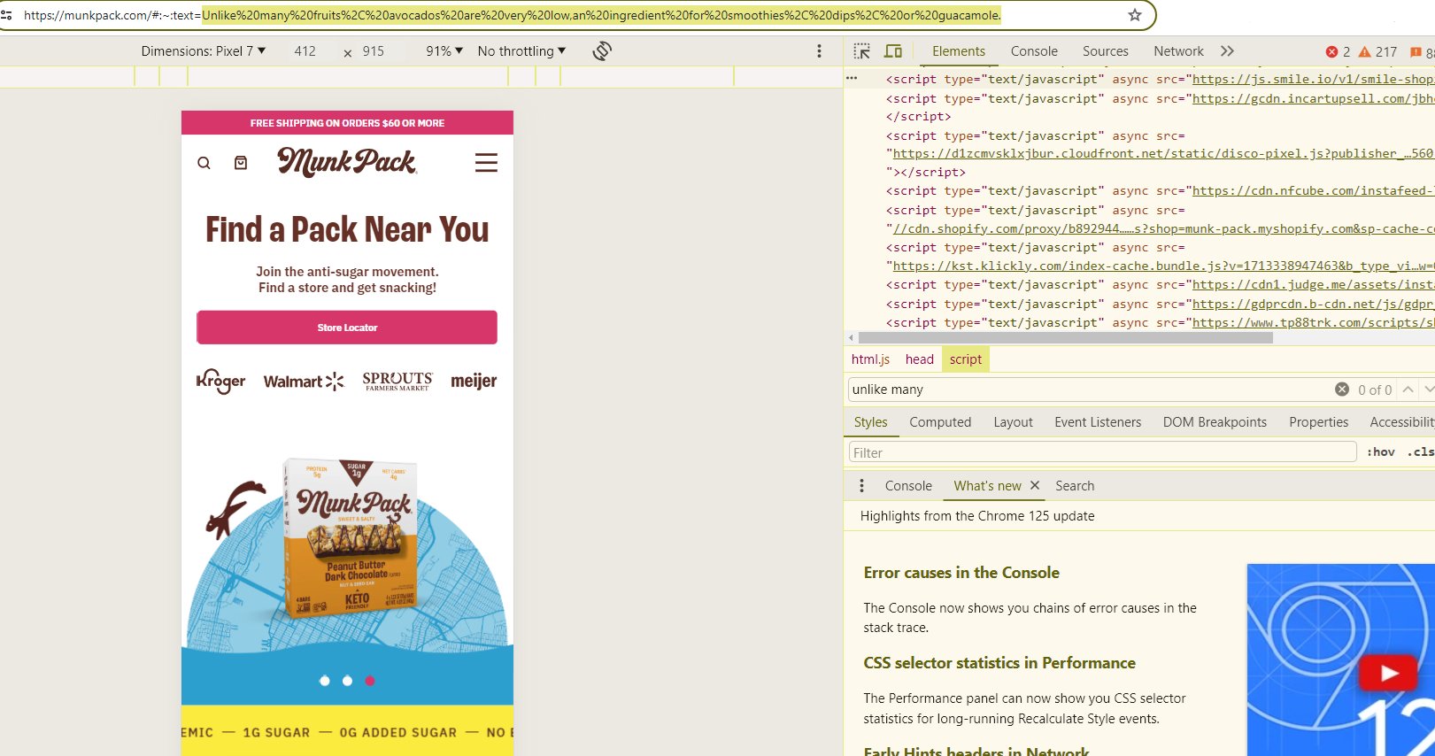This screenshot has height=756, width=1435.
Task: Click the meijer store logo
Action: tap(474, 381)
